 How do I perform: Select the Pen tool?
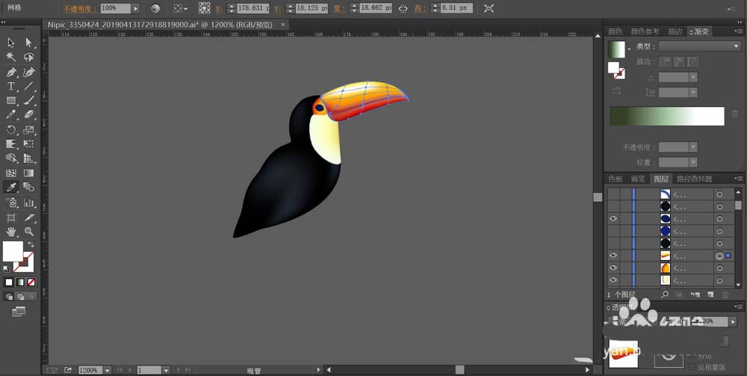click(11, 73)
